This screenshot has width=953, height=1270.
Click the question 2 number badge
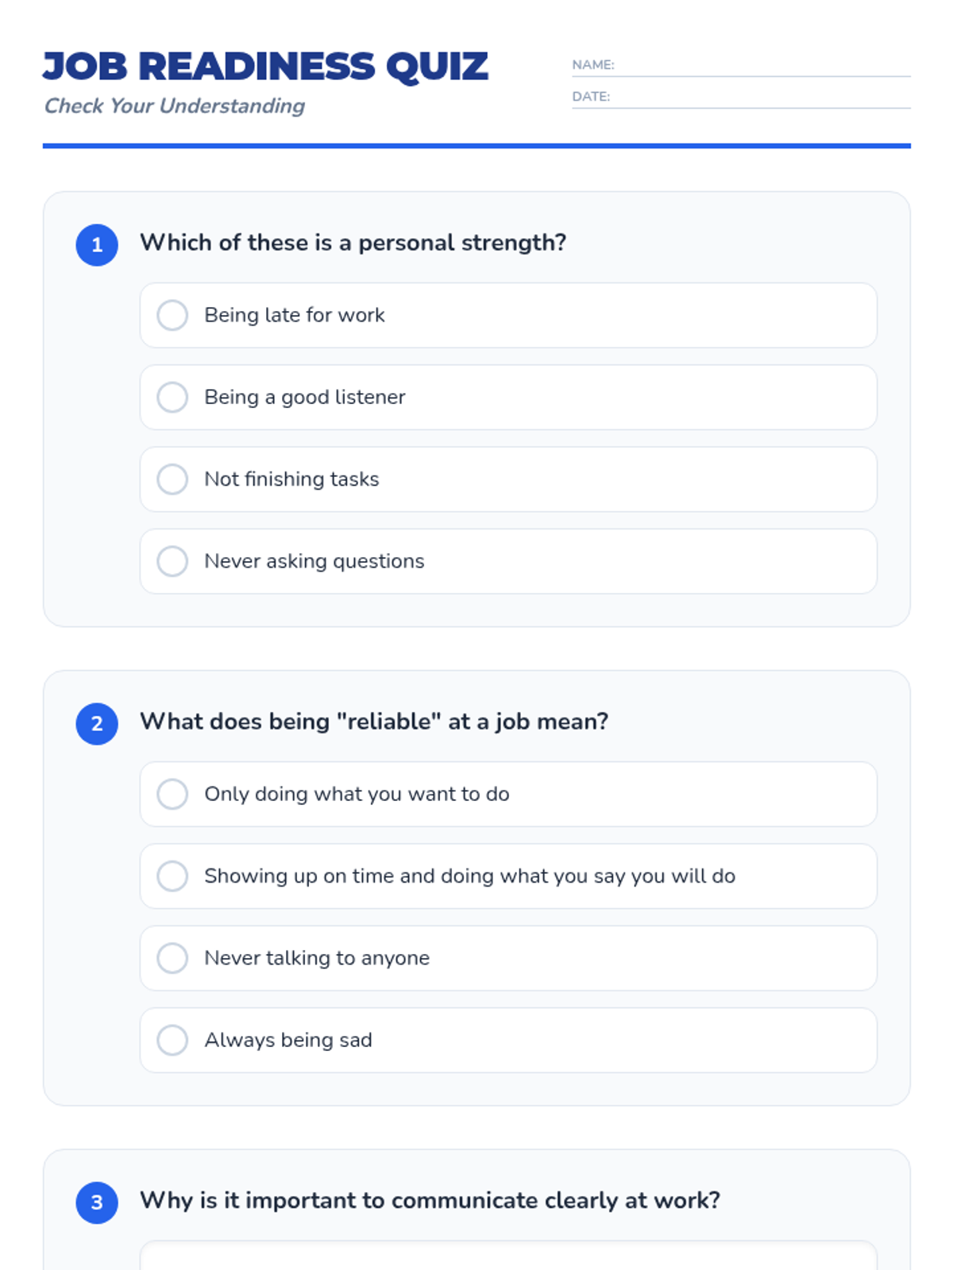point(97,723)
